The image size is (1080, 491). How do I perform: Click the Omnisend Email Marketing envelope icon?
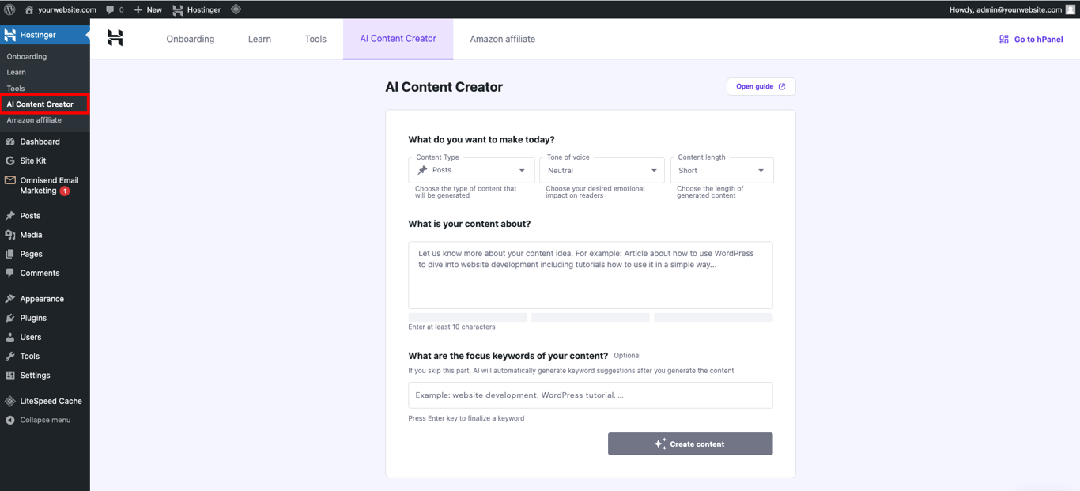[10, 180]
